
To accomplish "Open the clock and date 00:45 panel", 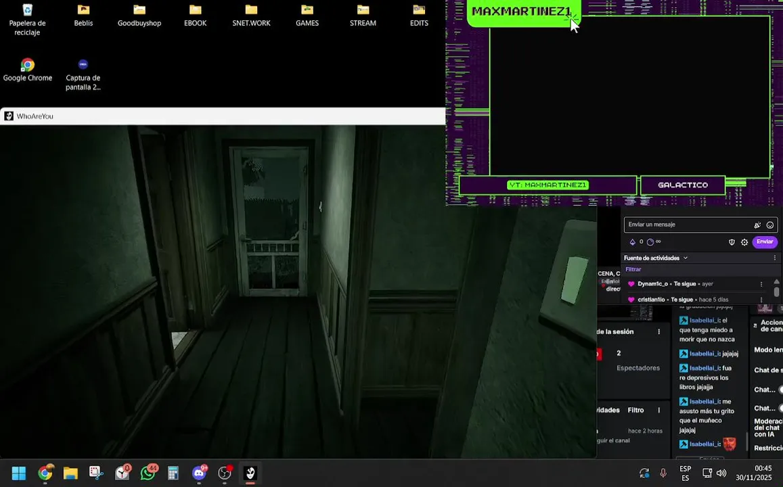I will (753, 473).
